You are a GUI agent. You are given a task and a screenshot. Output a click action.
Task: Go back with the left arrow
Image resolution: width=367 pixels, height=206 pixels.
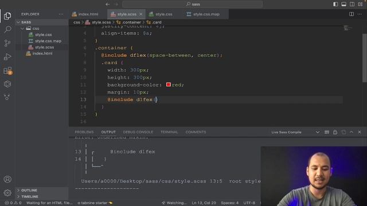[x=107, y=4]
